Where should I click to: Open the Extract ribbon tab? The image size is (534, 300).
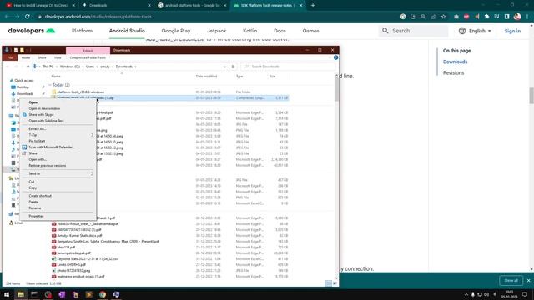click(x=88, y=50)
